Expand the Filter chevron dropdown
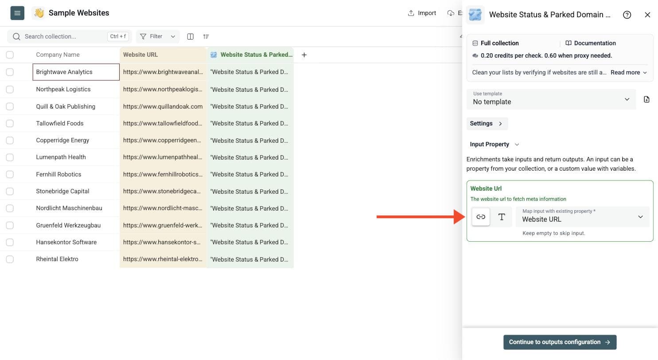Image resolution: width=658 pixels, height=360 pixels. (173, 36)
